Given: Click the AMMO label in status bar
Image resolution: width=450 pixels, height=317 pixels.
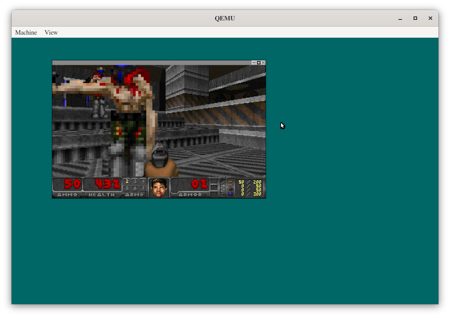Looking at the screenshot, I should 68,194.
